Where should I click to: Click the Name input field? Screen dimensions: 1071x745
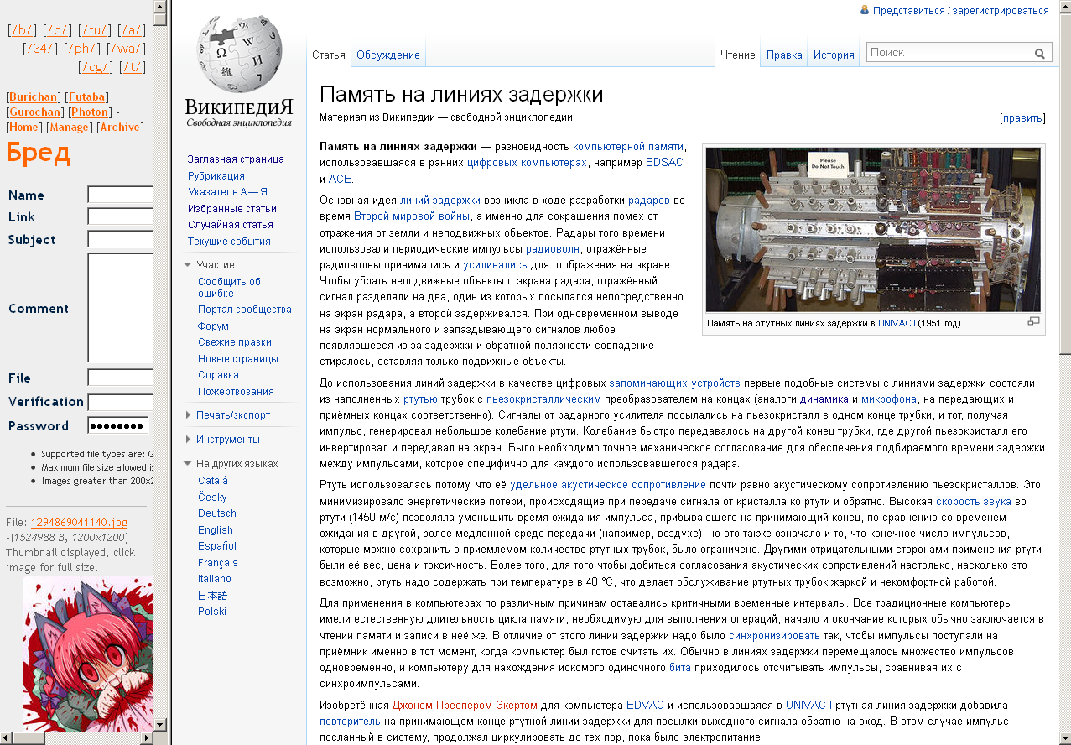click(x=120, y=195)
